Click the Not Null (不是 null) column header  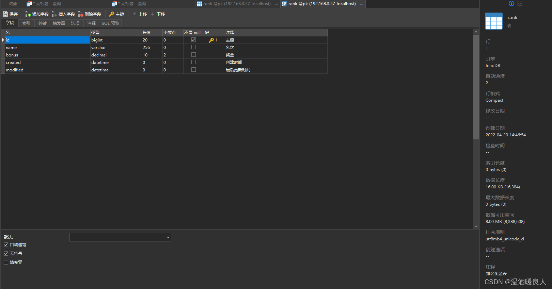(194, 33)
